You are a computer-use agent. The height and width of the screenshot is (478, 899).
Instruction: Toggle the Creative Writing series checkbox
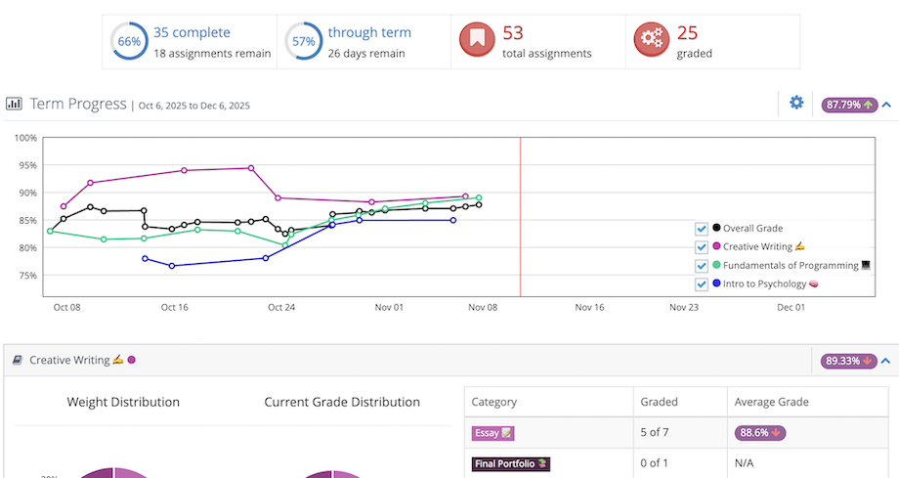click(701, 247)
